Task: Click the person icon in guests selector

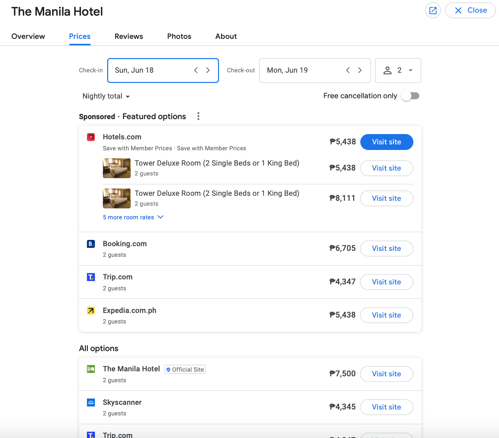Action: tap(388, 70)
